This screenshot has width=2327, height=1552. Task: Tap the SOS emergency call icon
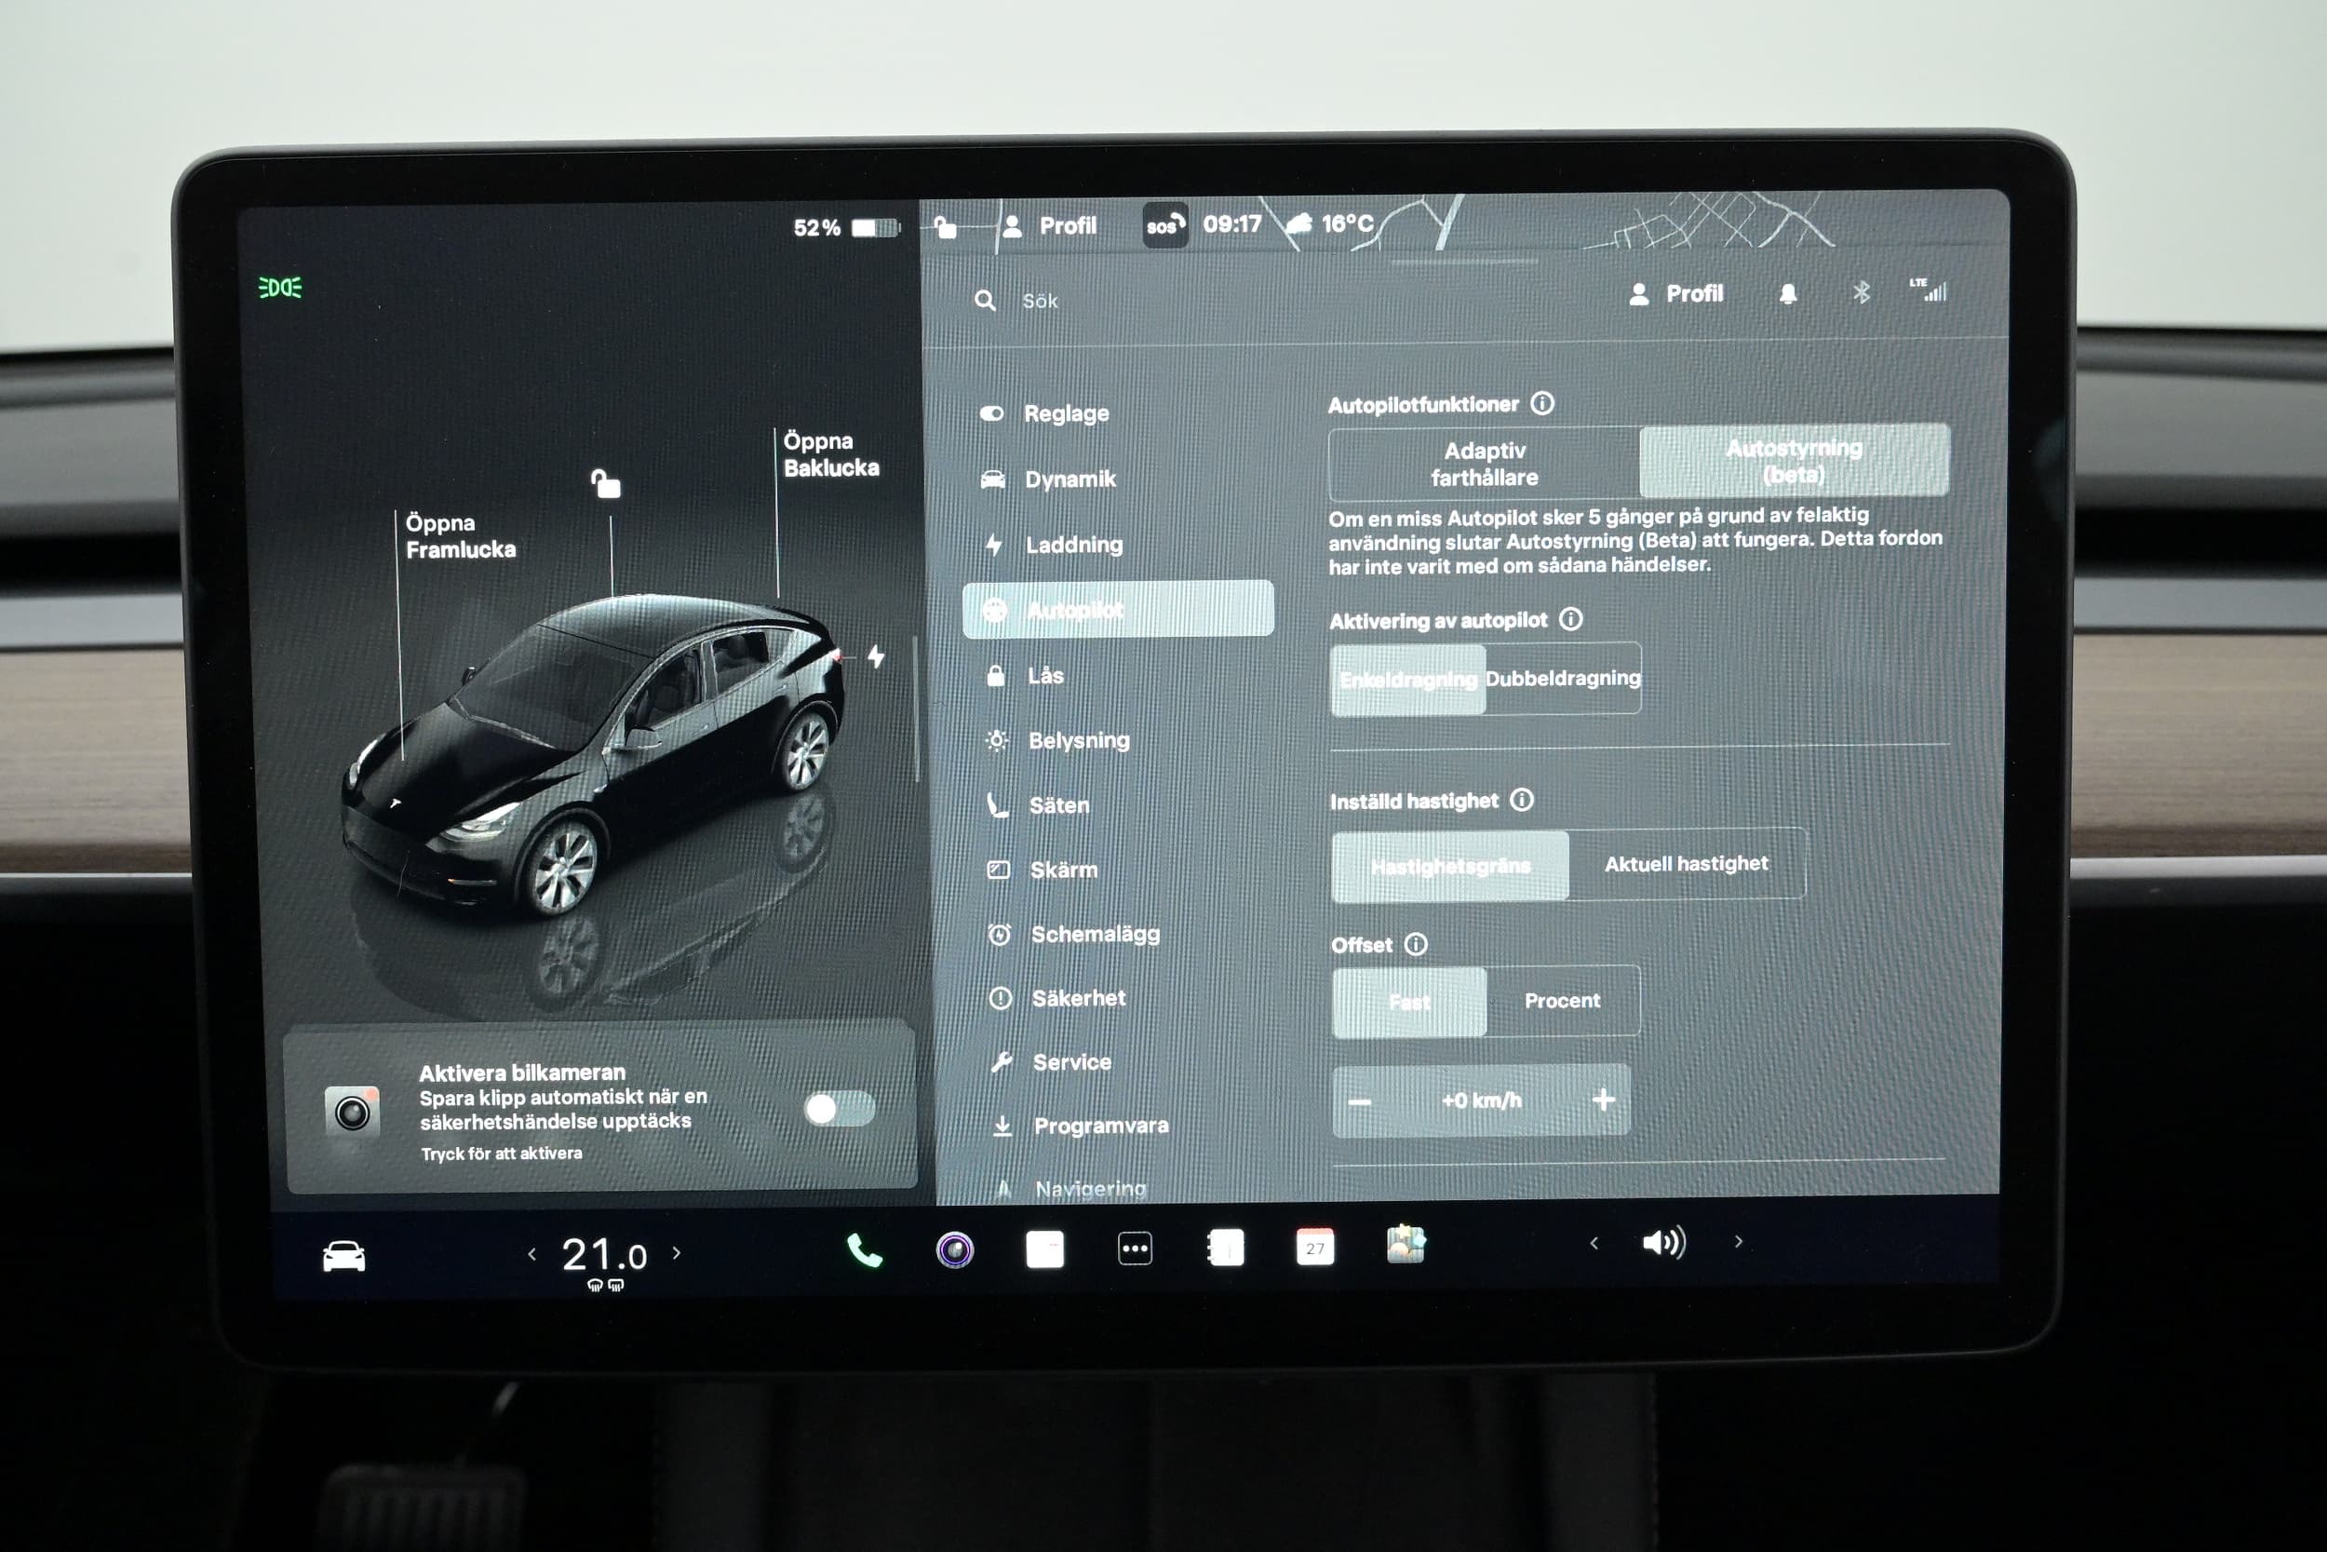1164,225
